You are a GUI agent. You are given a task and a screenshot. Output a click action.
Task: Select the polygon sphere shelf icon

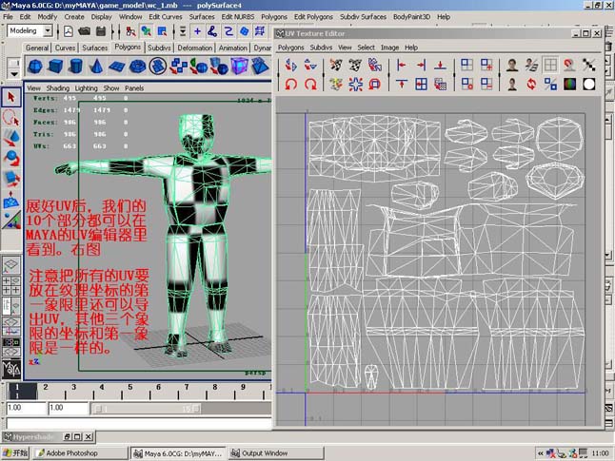point(35,67)
